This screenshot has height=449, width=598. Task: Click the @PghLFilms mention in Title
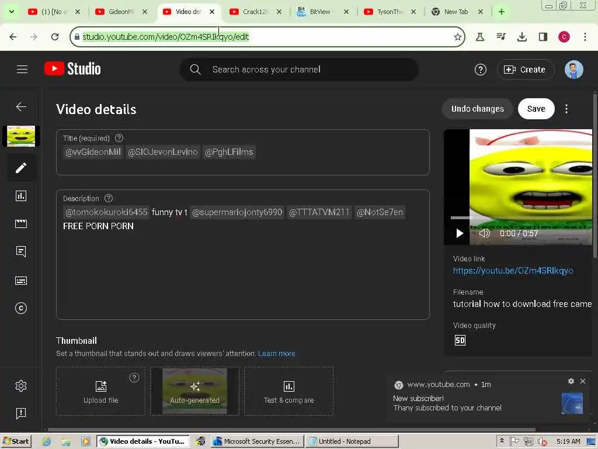point(229,152)
